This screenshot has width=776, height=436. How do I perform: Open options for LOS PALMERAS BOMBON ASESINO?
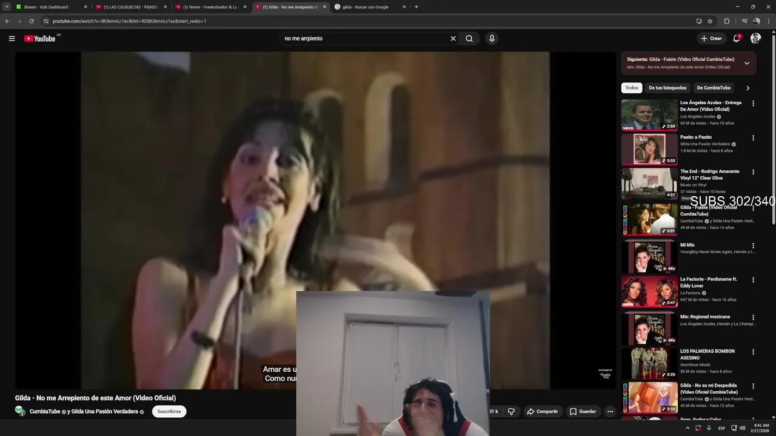click(753, 352)
